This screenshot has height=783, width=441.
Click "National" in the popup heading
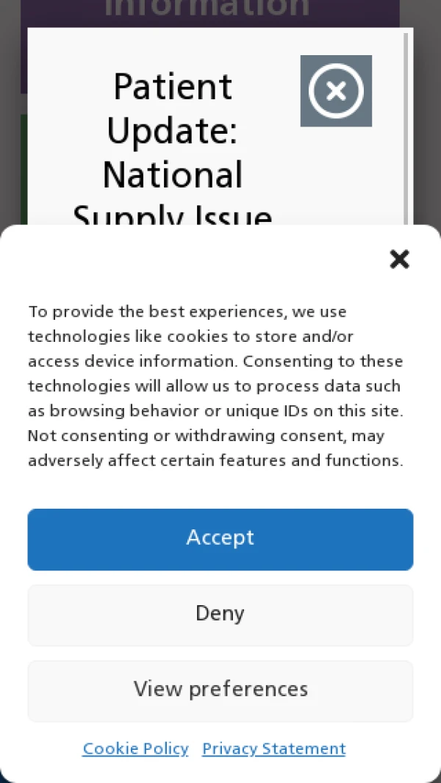[173, 175]
